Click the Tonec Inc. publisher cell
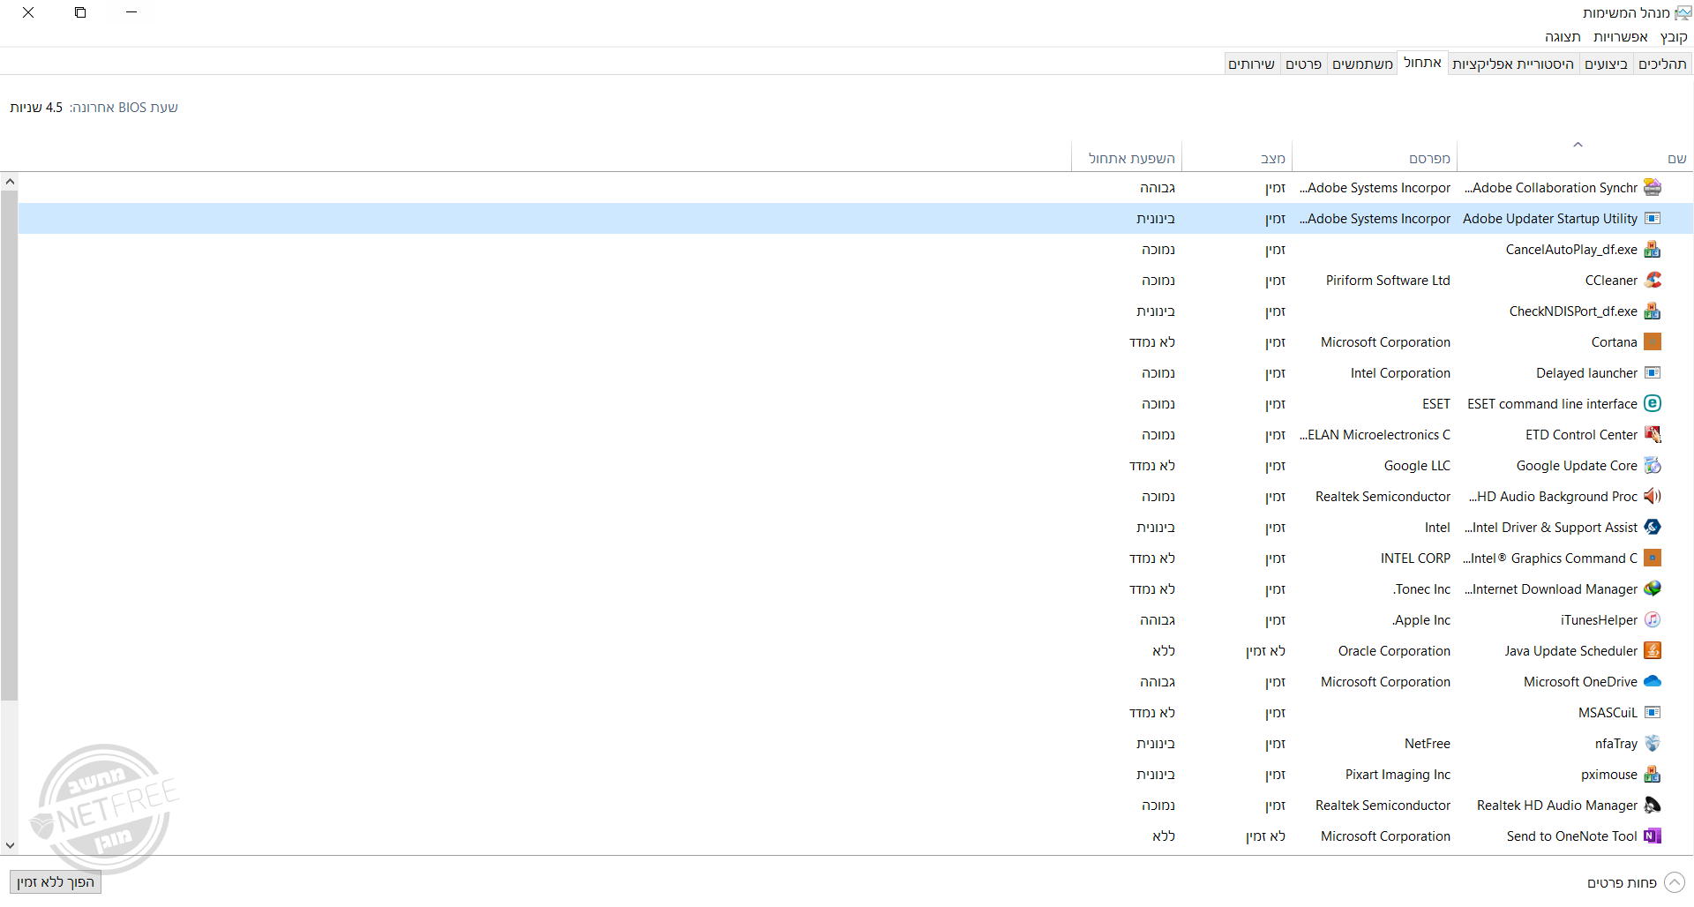This screenshot has width=1694, height=907. tap(1421, 589)
